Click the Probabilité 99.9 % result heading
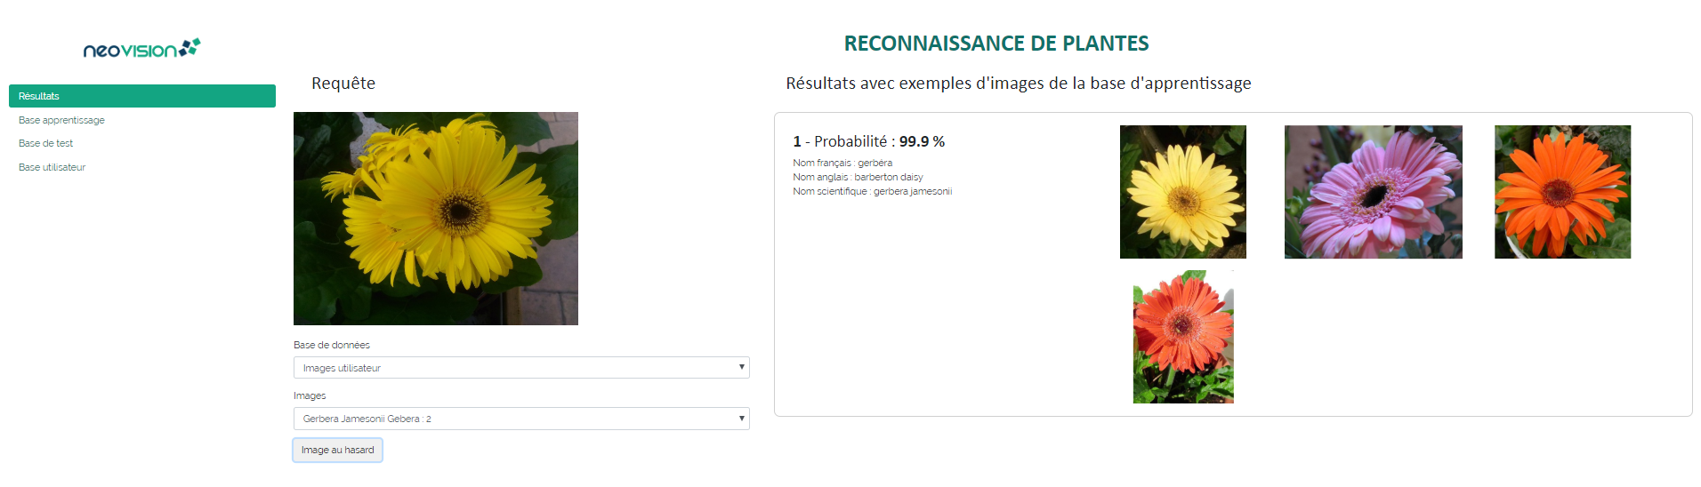Viewport: 1701px width, 487px height. point(869,141)
